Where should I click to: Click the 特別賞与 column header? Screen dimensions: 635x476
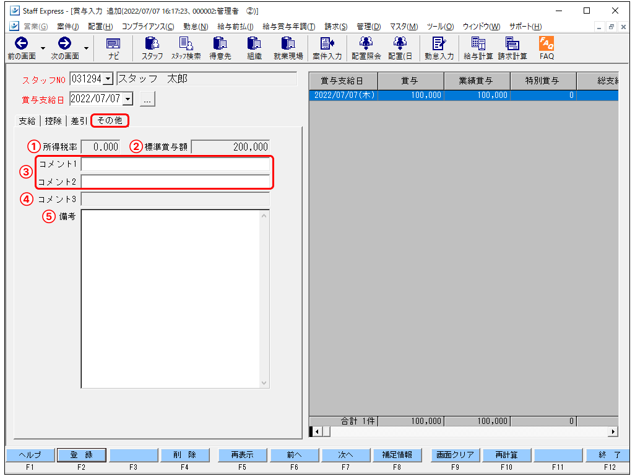click(543, 81)
